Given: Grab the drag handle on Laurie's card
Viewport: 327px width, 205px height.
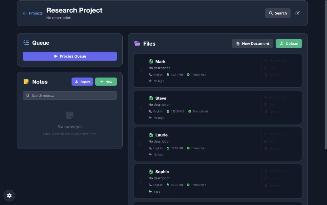Looking at the screenshot, I should point(141,144).
